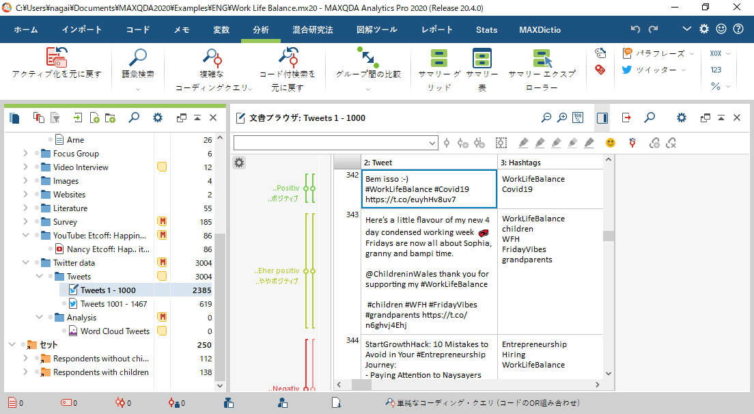Toggle activation circle for Literature
The image size is (754, 414).
[37, 208]
